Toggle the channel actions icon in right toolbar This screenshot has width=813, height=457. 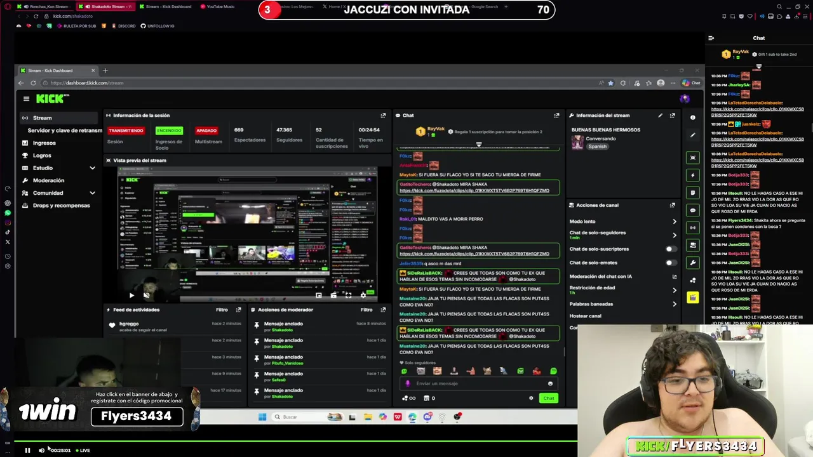[692, 245]
